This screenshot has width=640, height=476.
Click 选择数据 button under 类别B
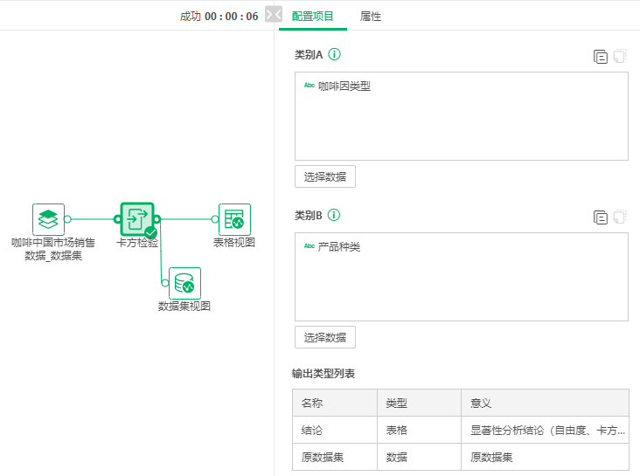pyautogui.click(x=325, y=337)
